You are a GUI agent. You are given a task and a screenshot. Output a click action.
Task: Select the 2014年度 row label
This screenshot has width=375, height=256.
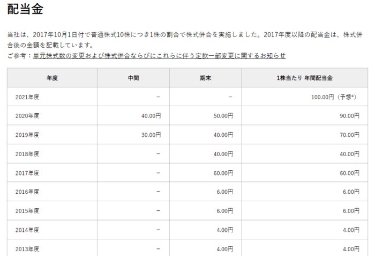[x=28, y=230]
